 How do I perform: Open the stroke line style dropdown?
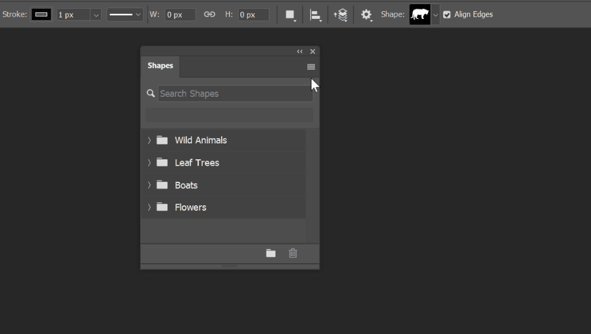tap(125, 15)
